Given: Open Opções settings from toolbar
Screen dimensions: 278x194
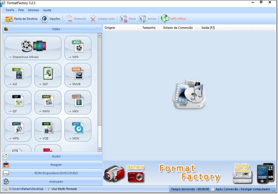Looking at the screenshot, I should (x=50, y=19).
